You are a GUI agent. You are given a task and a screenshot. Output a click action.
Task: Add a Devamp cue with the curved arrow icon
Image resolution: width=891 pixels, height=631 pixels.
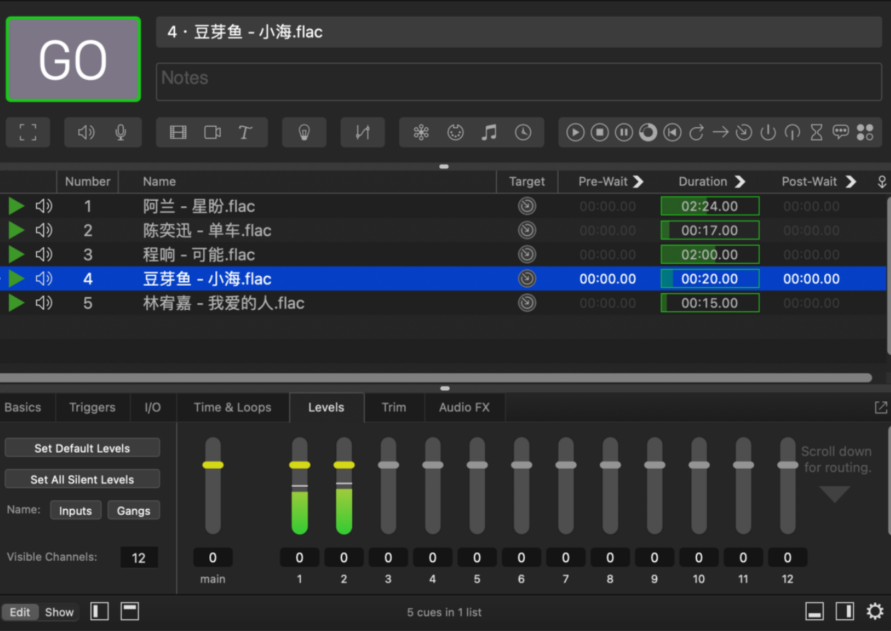click(x=696, y=132)
